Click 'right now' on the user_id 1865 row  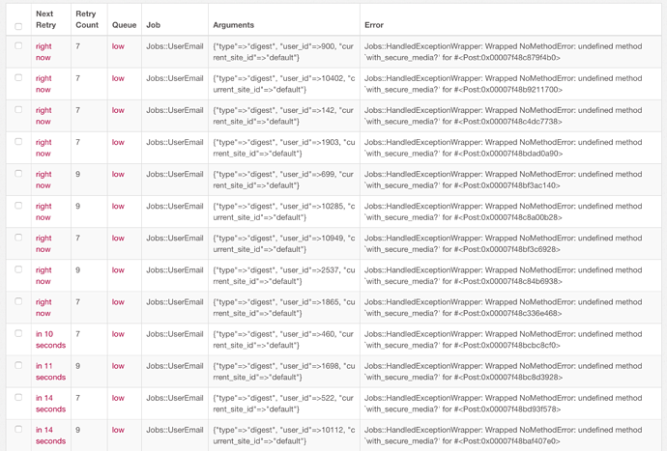[43, 307]
